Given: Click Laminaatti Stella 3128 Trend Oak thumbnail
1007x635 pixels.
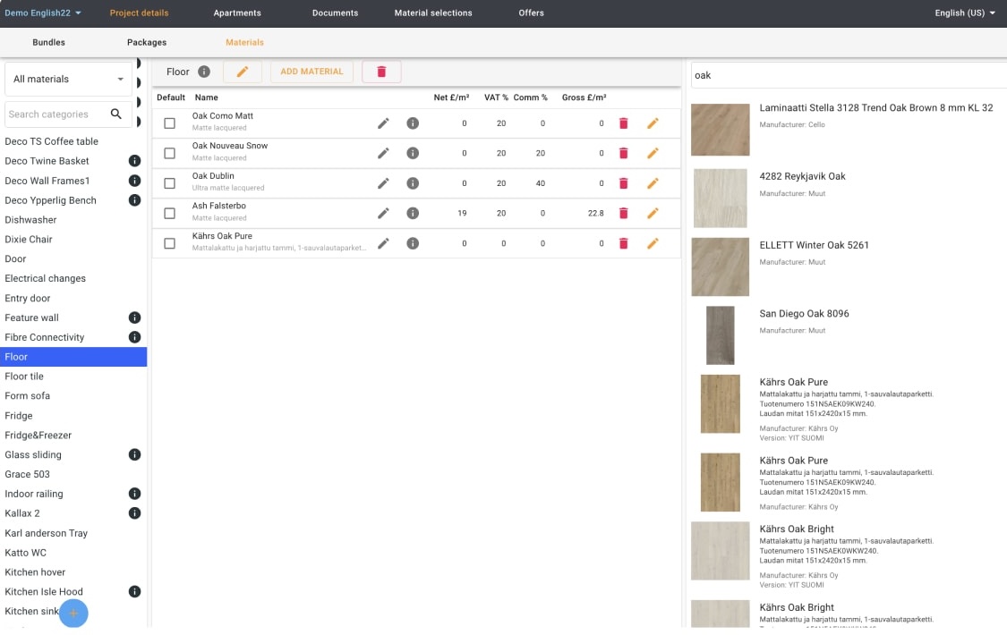Looking at the screenshot, I should click(720, 130).
